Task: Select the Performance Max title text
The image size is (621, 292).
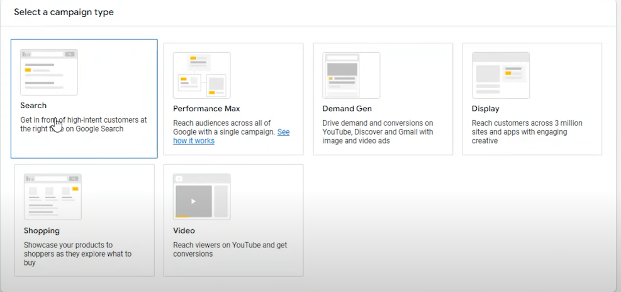Action: pyautogui.click(x=206, y=109)
